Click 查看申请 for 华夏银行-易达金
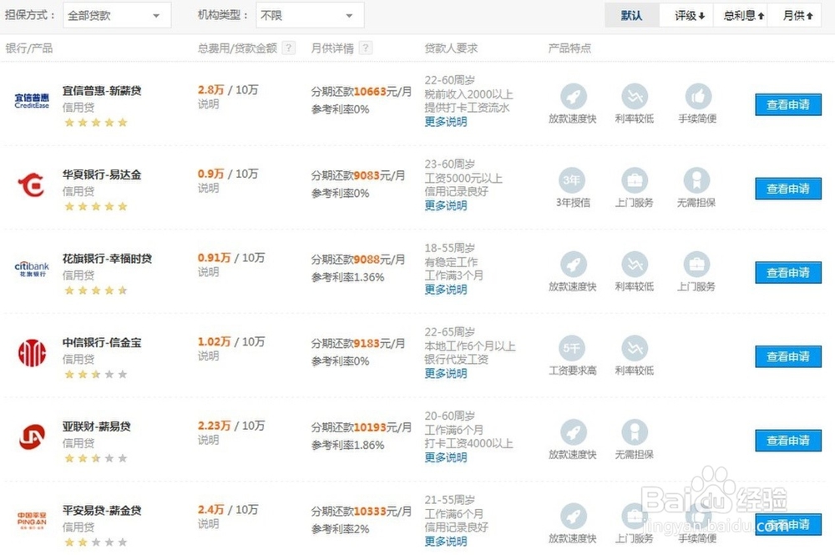 [x=788, y=189]
